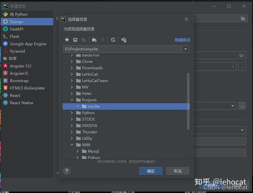Click the delete X toolbar icon
Screen dimensions: 253x193
pos(102,40)
